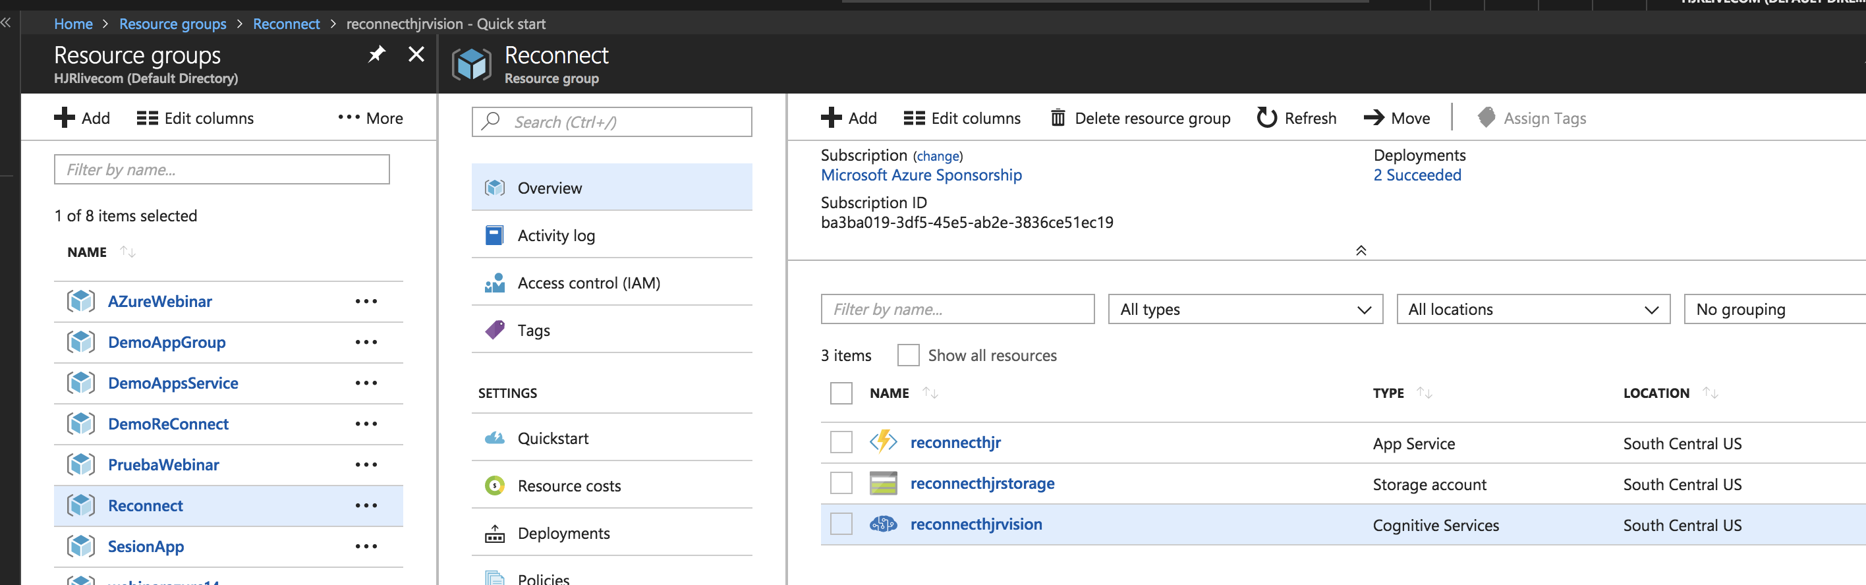Pin the Resource groups blade

click(377, 54)
